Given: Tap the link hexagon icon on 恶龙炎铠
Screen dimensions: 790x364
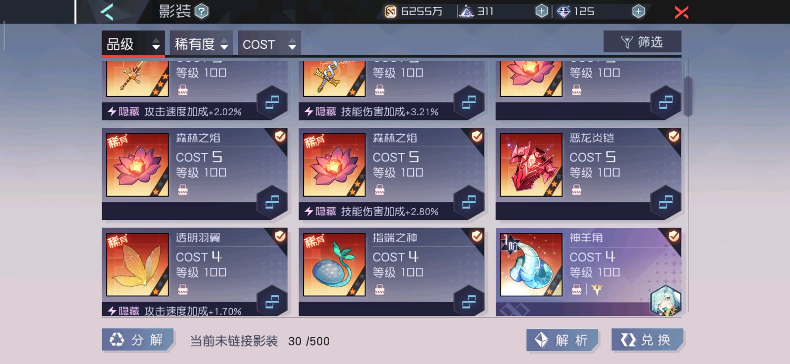Looking at the screenshot, I should [666, 202].
